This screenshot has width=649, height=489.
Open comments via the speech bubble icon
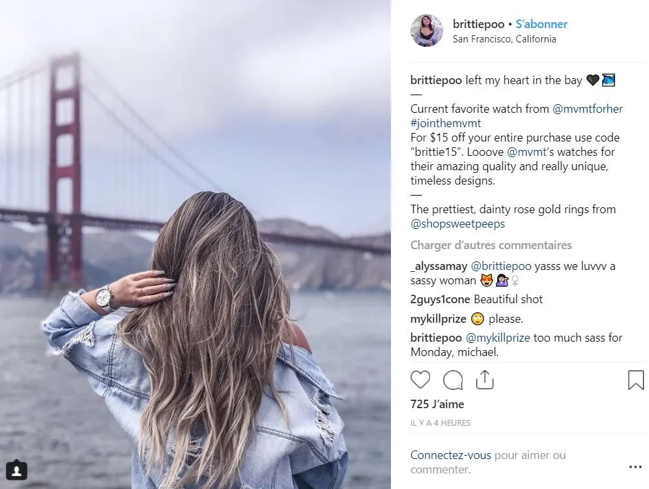point(453,379)
